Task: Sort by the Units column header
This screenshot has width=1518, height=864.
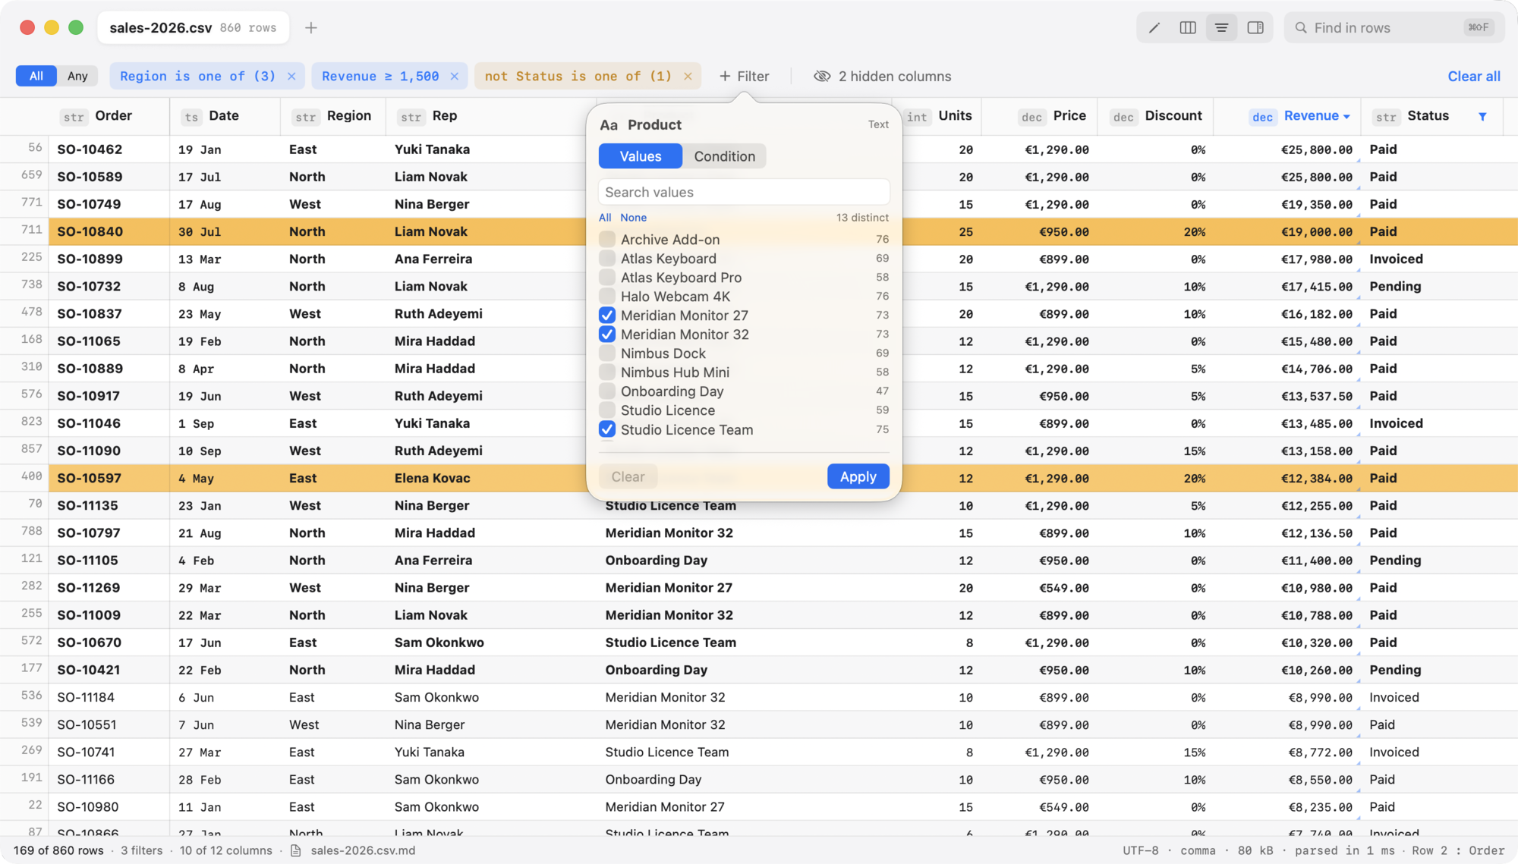Action: (x=955, y=116)
